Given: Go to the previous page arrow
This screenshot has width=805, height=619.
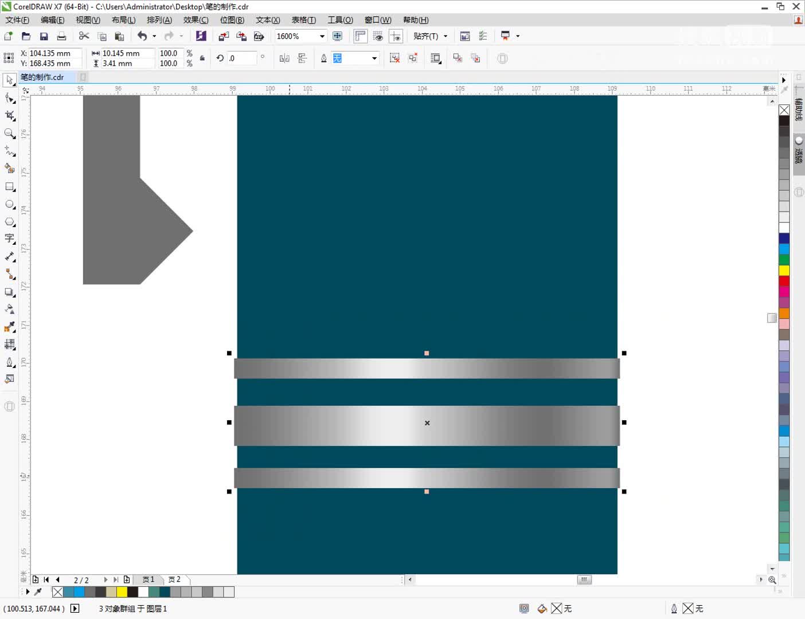Looking at the screenshot, I should (x=57, y=579).
